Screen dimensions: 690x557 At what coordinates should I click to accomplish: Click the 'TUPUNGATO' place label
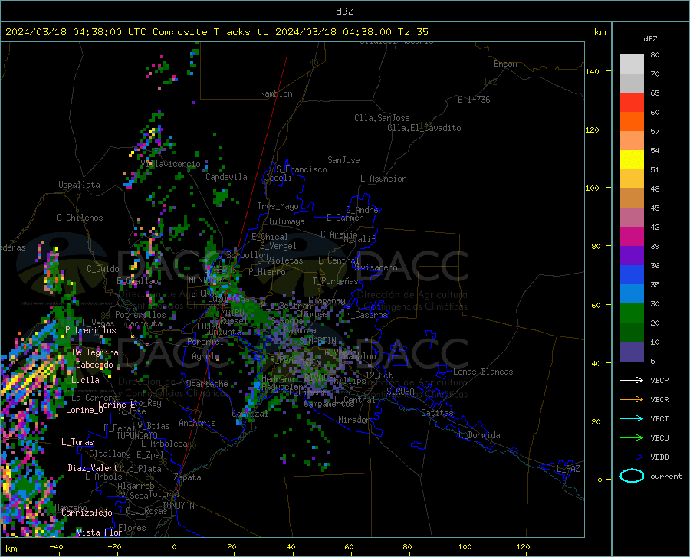(137, 436)
